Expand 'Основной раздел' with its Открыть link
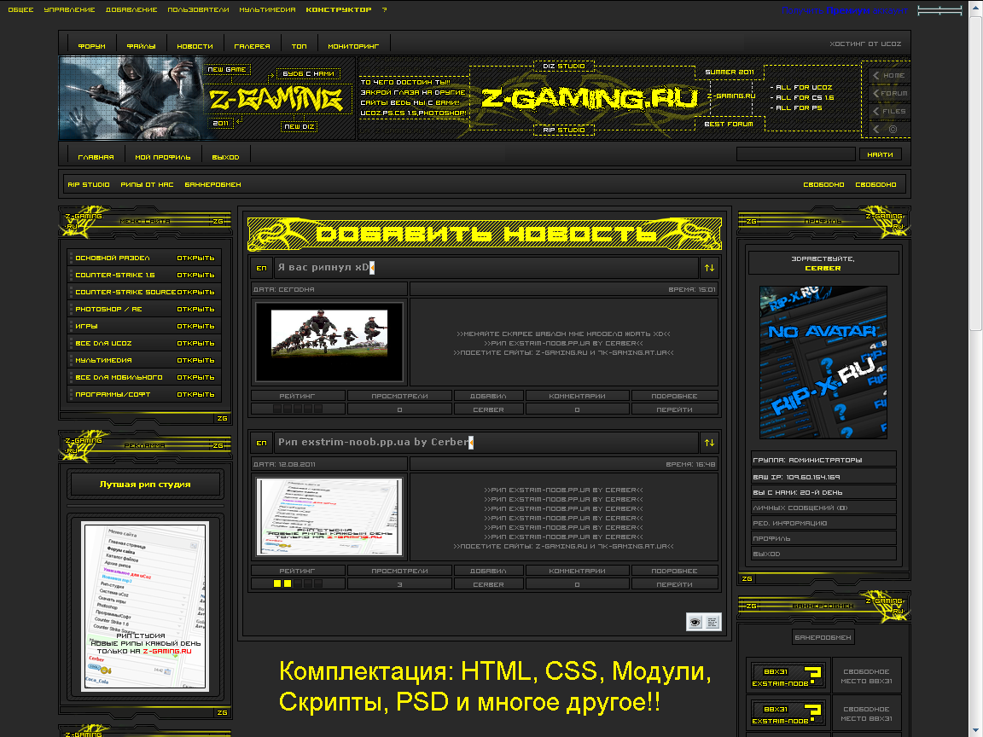The height and width of the screenshot is (737, 983). (195, 258)
